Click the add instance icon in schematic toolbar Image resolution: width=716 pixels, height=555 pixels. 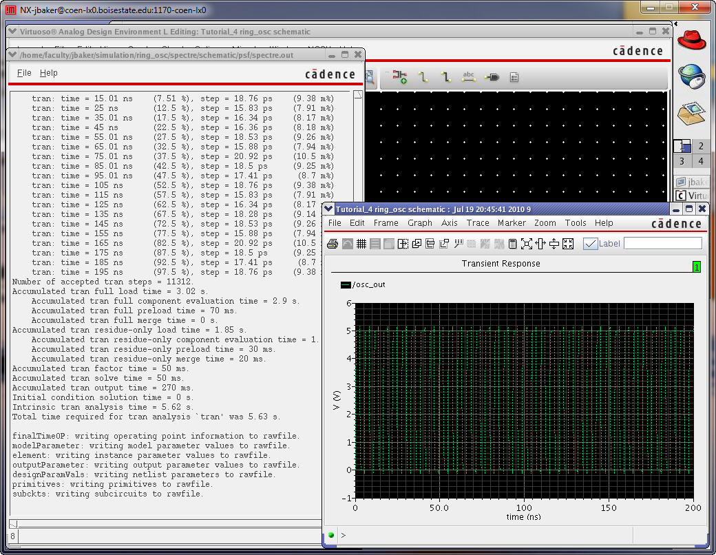tap(399, 78)
